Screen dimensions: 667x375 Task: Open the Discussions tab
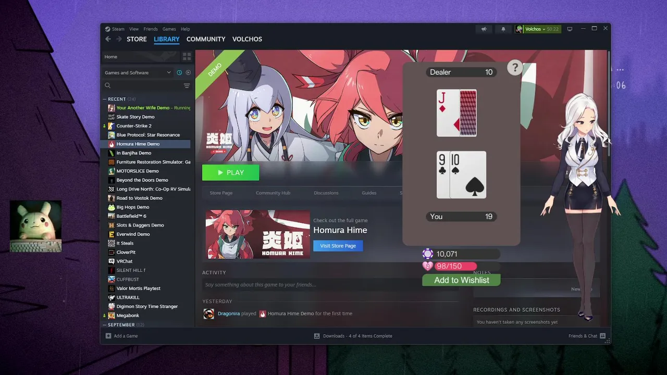[x=326, y=193]
